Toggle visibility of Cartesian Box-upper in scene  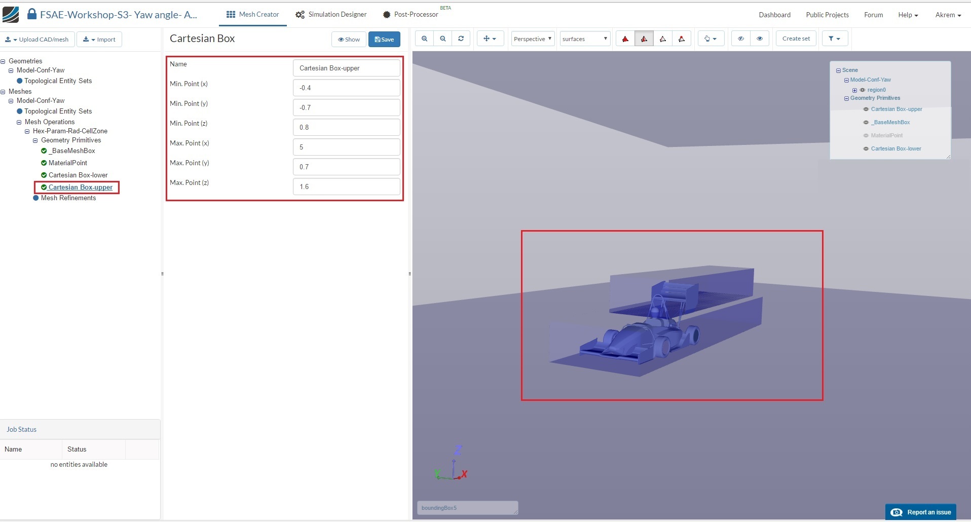(866, 109)
